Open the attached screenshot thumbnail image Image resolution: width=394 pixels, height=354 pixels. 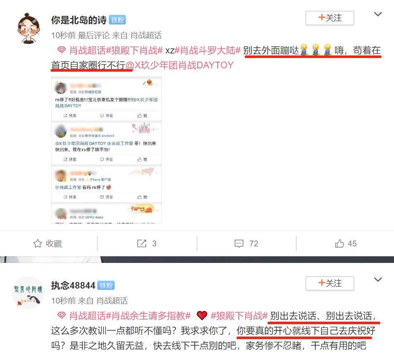pos(106,150)
